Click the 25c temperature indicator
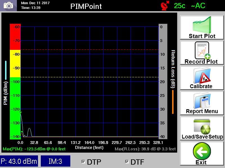The height and width of the screenshot is (168, 225). click(x=179, y=6)
